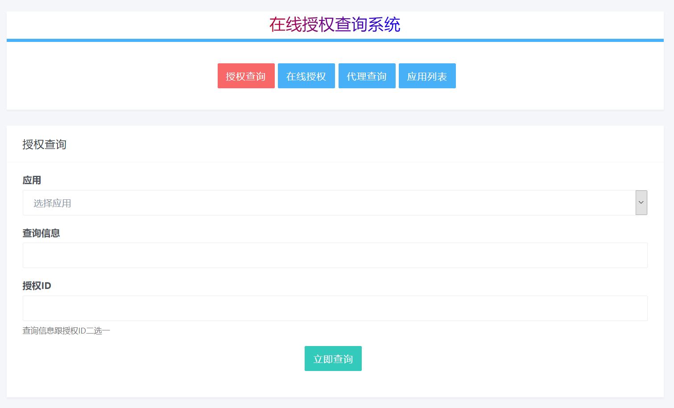This screenshot has height=408, width=674.
Task: Click the hint text 查询信息跟授权ID二选一
Action: click(x=66, y=330)
